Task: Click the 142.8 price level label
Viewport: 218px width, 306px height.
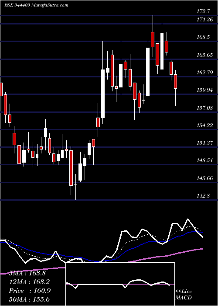Action: click(x=203, y=195)
